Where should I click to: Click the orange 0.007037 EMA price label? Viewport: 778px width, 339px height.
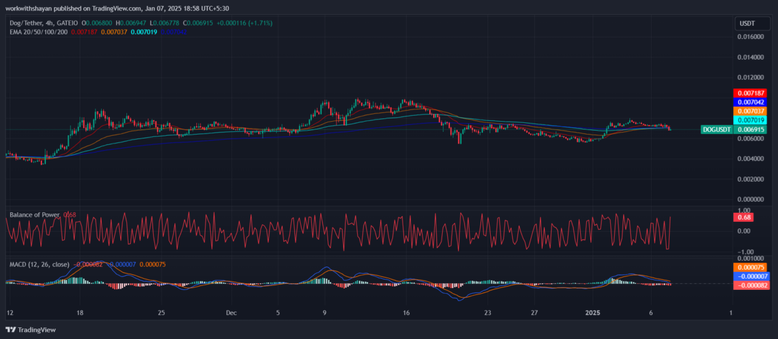pos(749,111)
